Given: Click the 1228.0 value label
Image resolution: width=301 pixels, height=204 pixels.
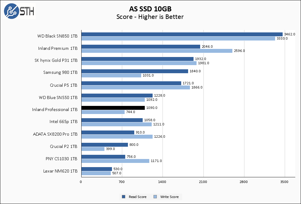Looking at the screenshot, I should coord(160,95).
